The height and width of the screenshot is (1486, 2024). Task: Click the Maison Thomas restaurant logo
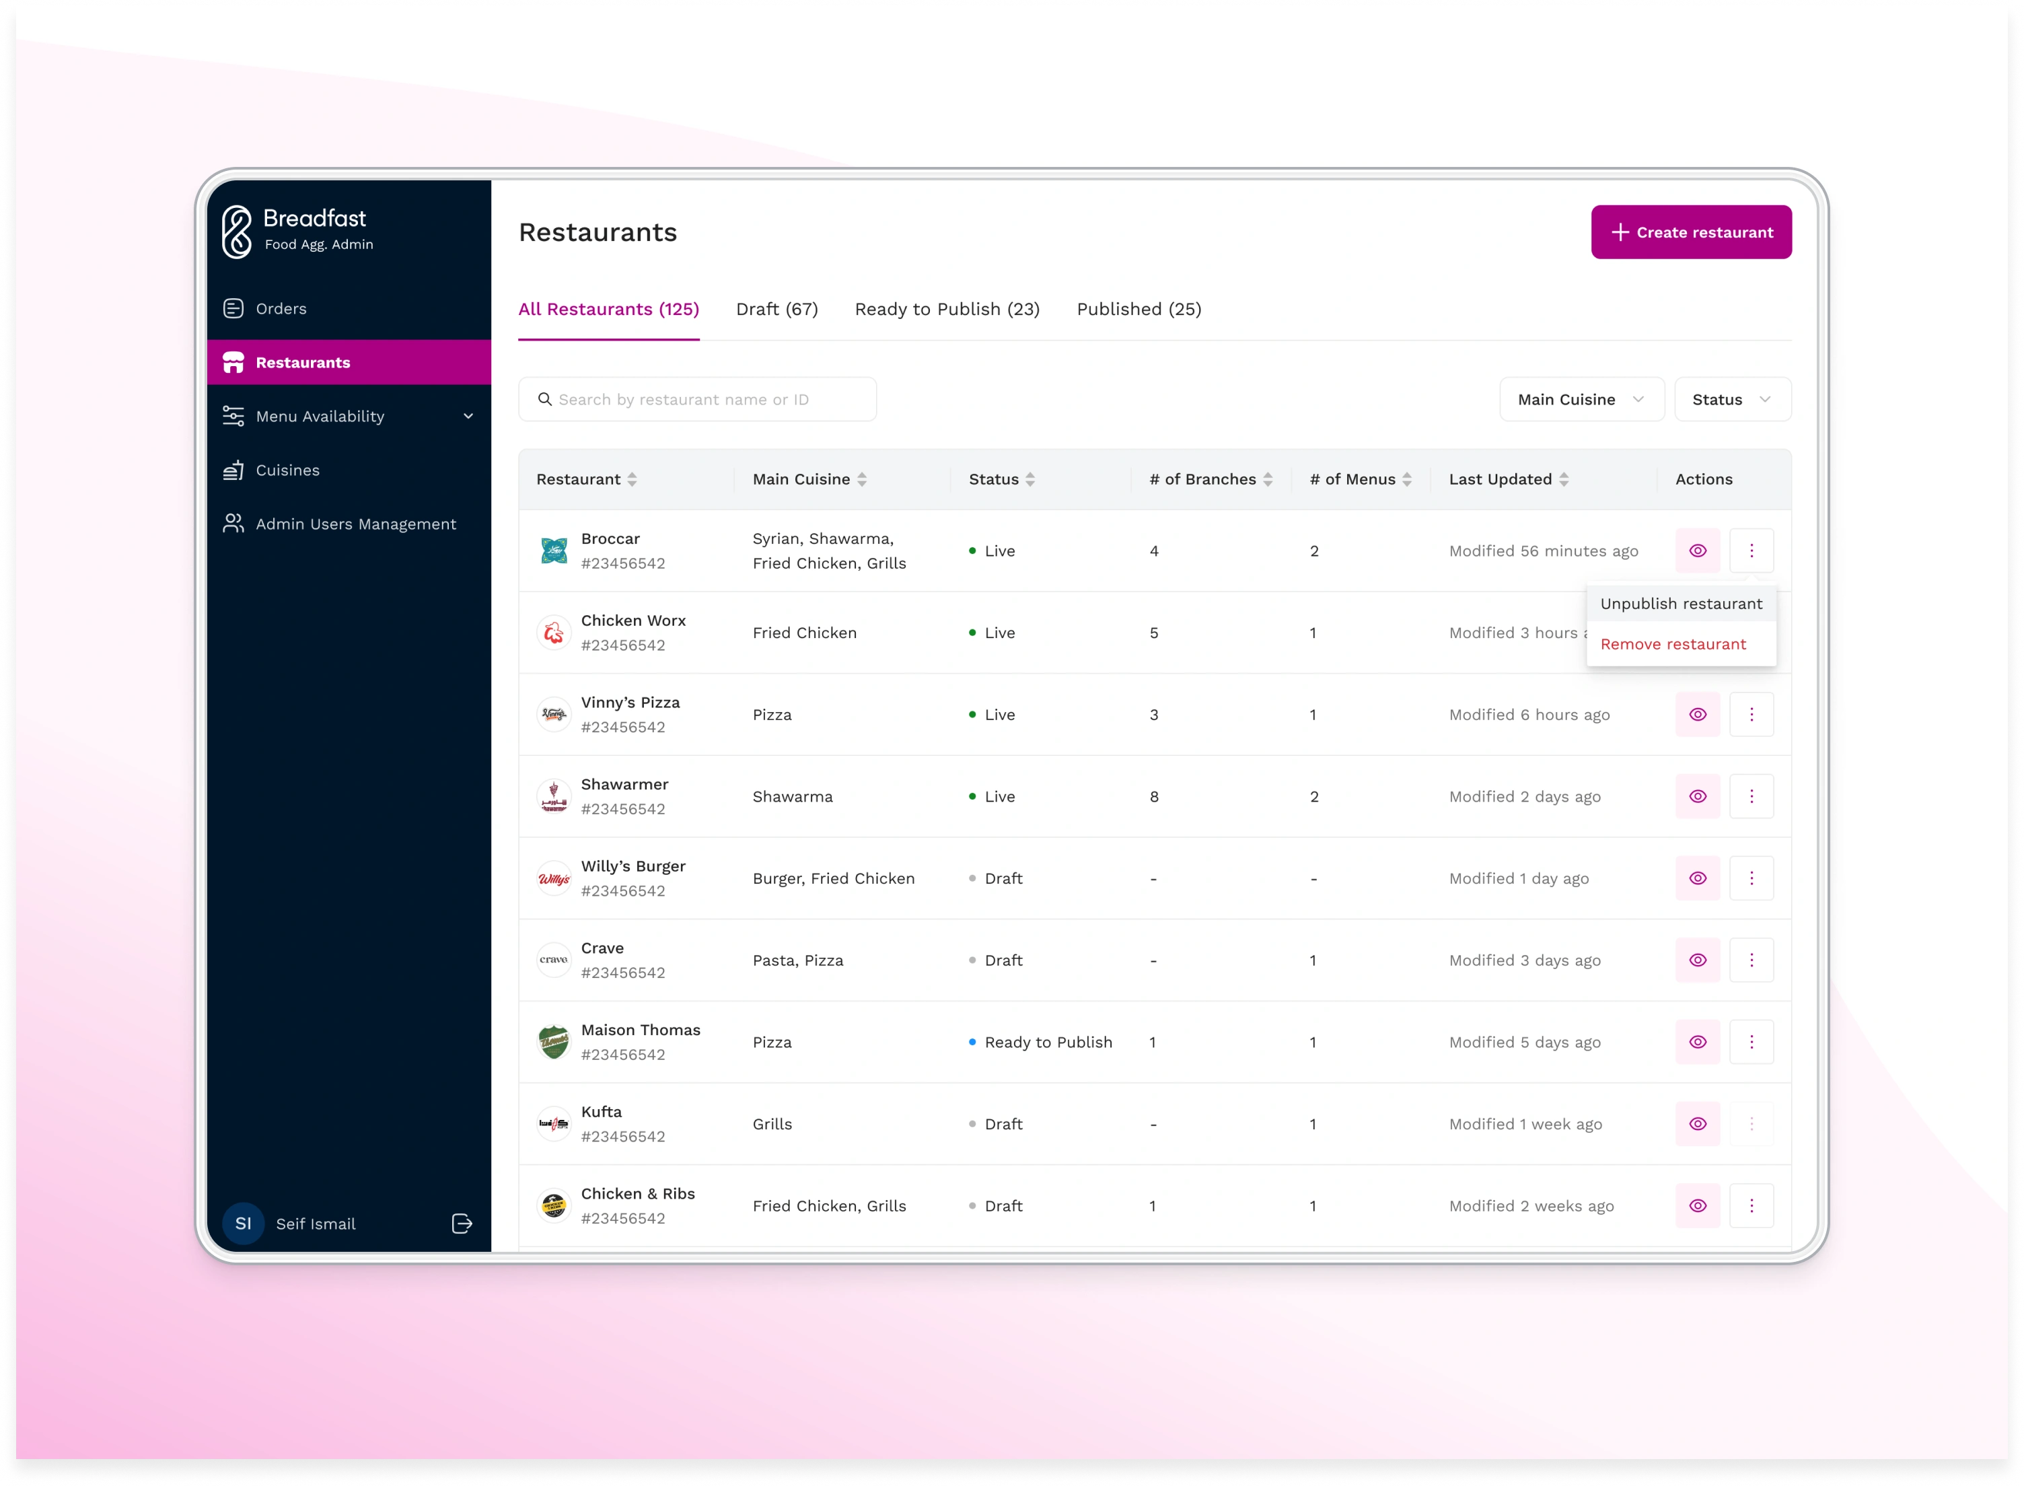(x=554, y=1042)
